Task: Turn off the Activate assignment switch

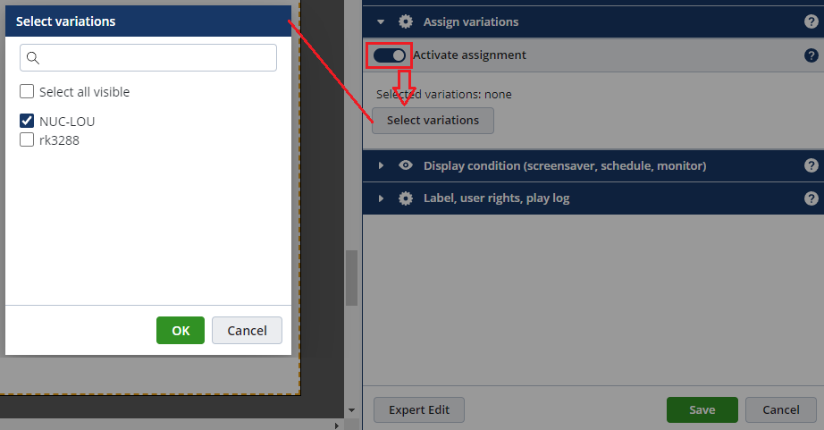Action: (390, 55)
